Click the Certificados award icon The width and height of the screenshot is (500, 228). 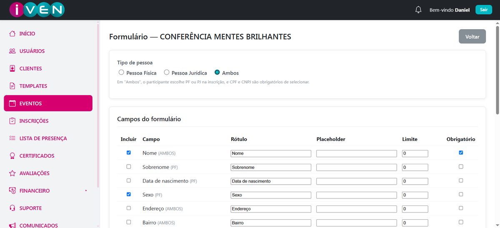tap(12, 156)
